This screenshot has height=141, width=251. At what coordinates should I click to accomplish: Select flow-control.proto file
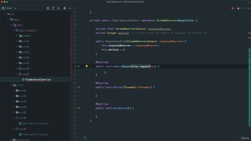(35, 134)
